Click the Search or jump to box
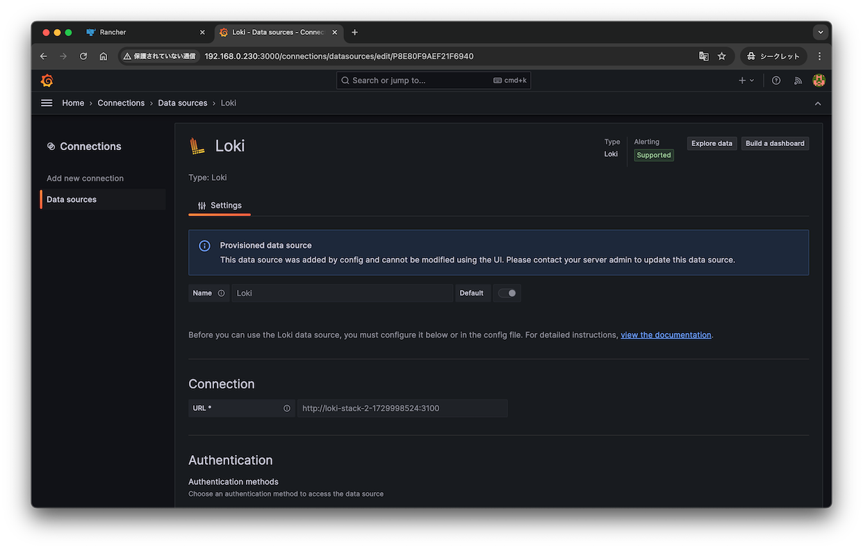 (434, 81)
